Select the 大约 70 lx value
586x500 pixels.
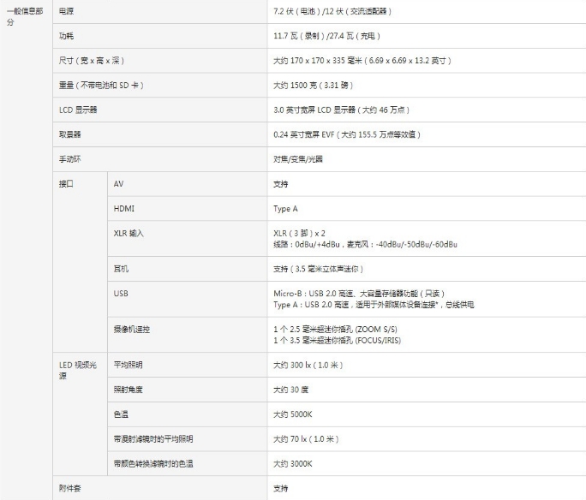[x=306, y=438]
